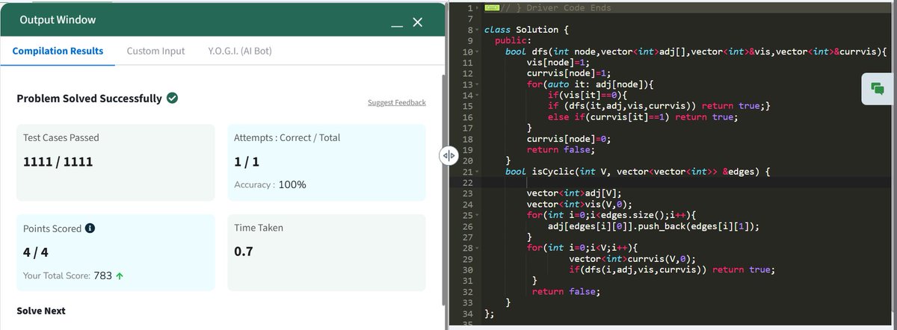Click the Problem Solved Successfully text
Screen dimensions: 897x330
[x=89, y=98]
